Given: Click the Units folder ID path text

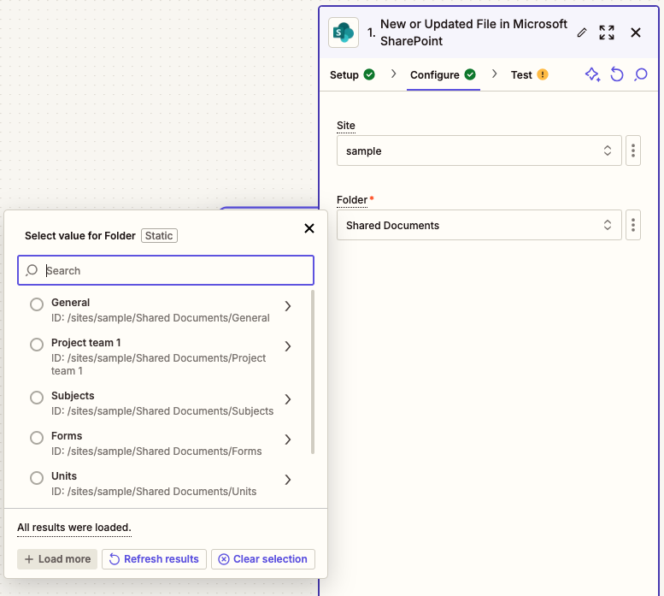Looking at the screenshot, I should [154, 492].
